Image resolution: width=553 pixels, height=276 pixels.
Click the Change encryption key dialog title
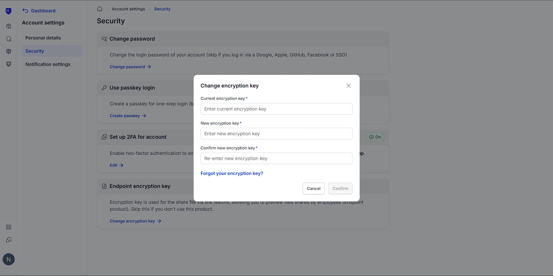229,86
